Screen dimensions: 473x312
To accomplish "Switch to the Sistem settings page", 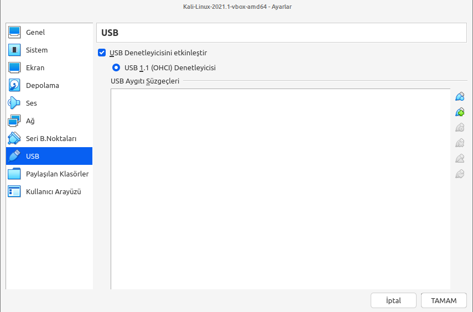I will click(x=37, y=50).
